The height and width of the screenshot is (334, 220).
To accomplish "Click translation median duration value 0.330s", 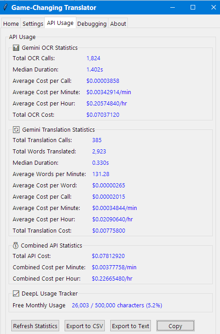I will (x=100, y=162).
